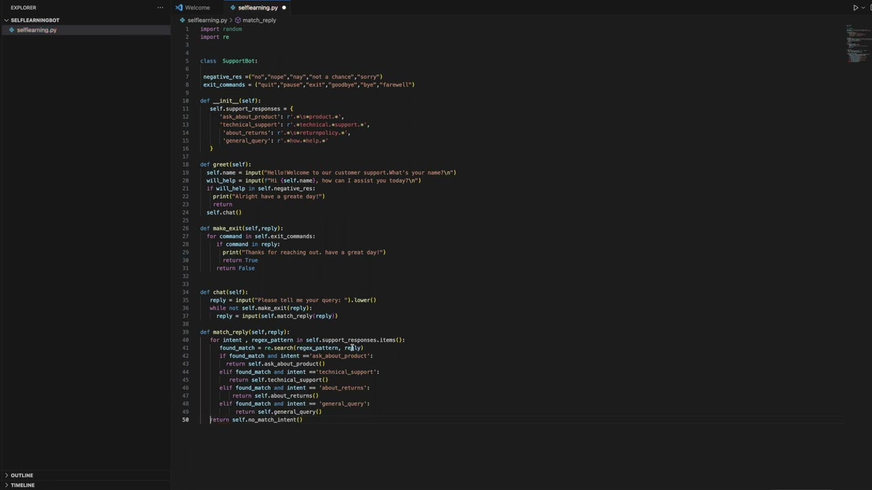Click the 'return True' line
This screenshot has height=490, width=872.
point(240,261)
